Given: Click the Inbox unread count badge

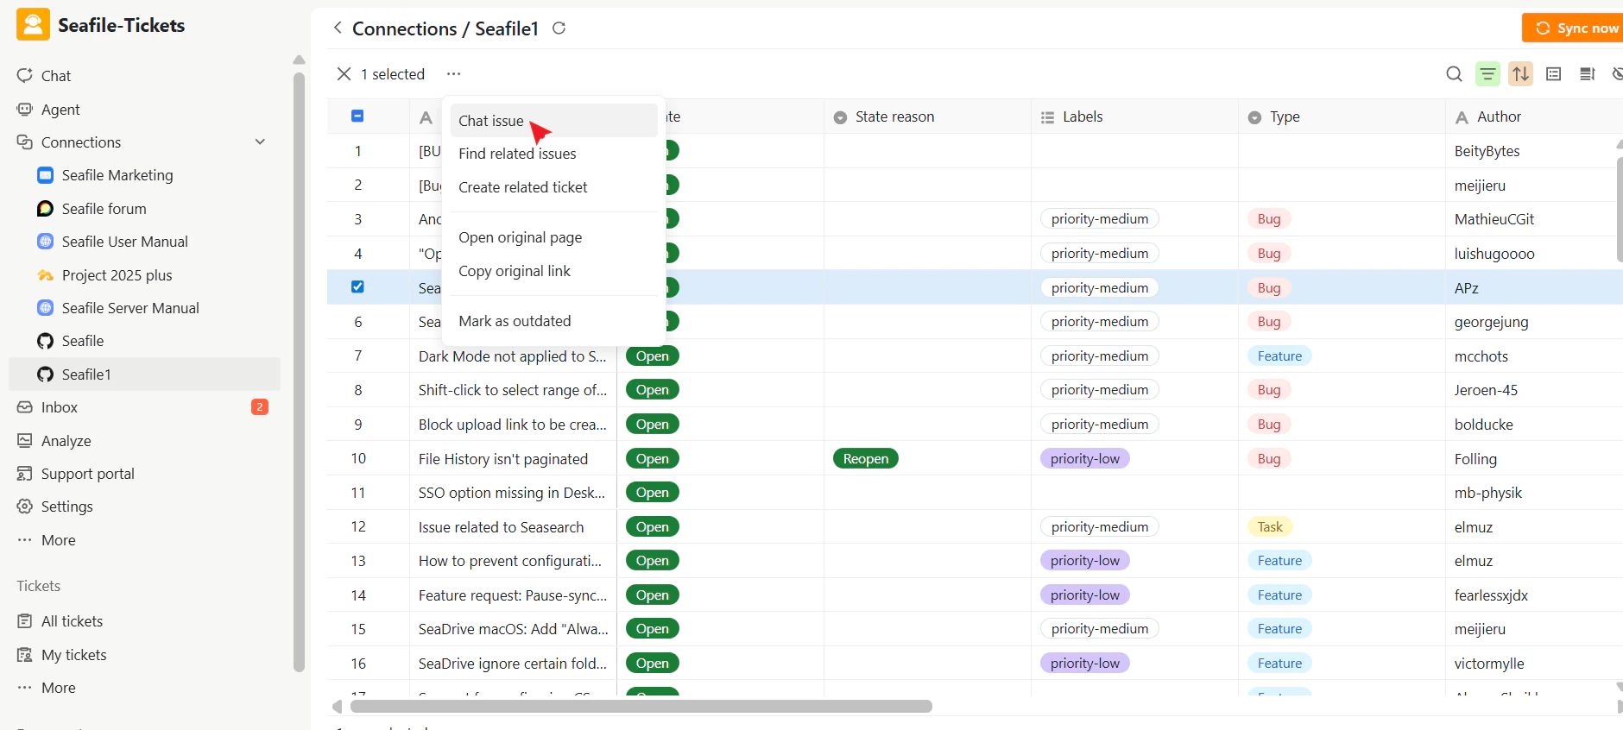Looking at the screenshot, I should point(259,406).
